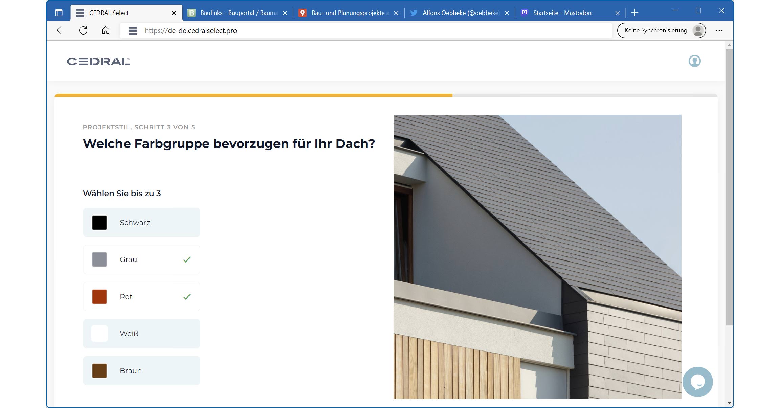The height and width of the screenshot is (408, 780).
Task: Close the Startseite - Mastodon tab
Action: 618,13
